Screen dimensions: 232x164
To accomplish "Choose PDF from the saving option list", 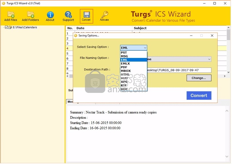I will point(134,67).
